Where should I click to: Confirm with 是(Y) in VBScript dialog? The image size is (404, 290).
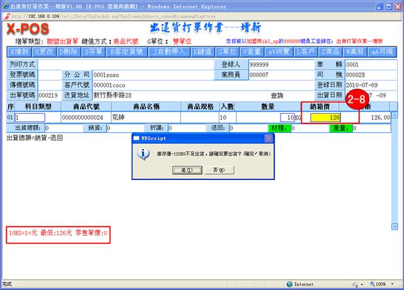click(x=187, y=170)
